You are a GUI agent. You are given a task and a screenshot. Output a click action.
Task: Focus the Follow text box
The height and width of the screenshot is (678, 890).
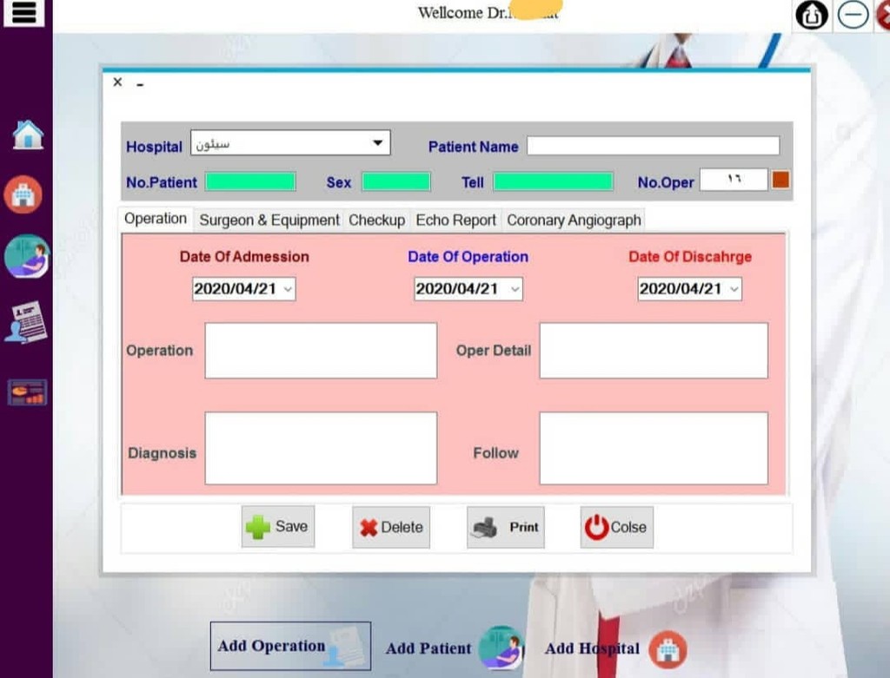(654, 449)
